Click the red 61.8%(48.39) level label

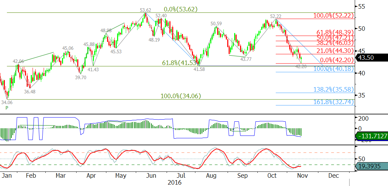(335, 32)
